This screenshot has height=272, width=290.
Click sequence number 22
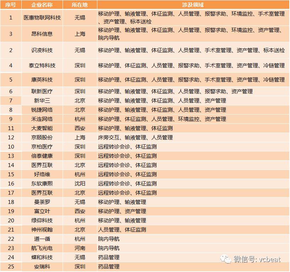click(x=11, y=239)
